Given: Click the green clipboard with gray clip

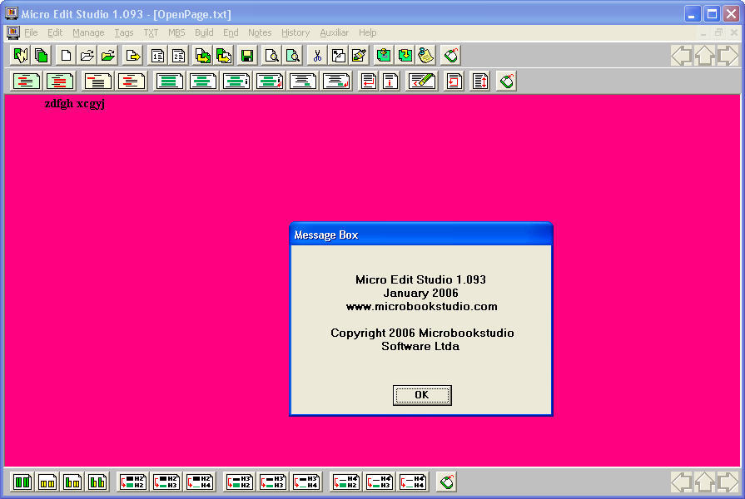Looking at the screenshot, I should 384,56.
